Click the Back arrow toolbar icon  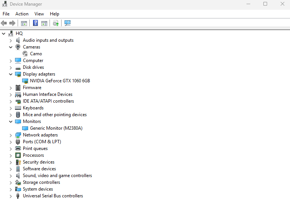(4, 23)
